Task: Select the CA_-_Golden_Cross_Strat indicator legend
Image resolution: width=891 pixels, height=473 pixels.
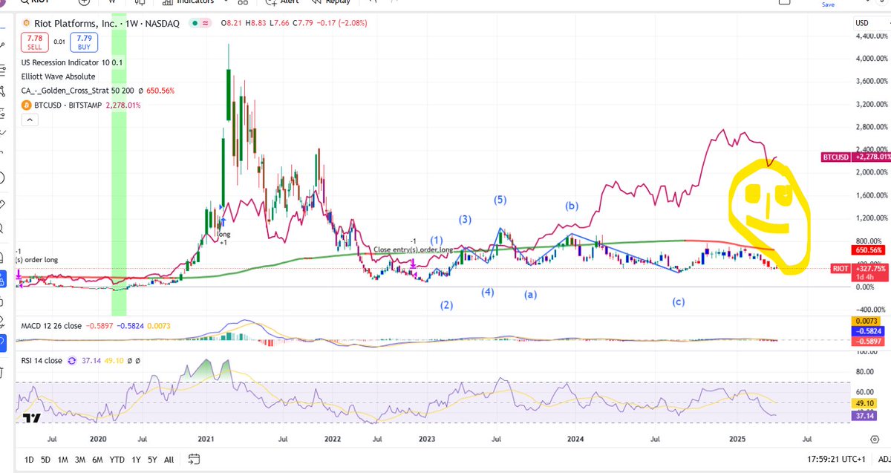Action: (98, 91)
